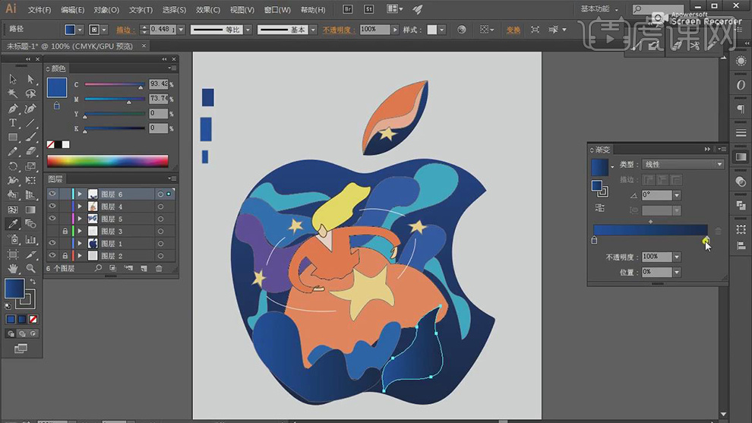Viewport: 752px width, 423px height.
Task: Open gradient angle dropdown arrow
Action: [x=677, y=195]
